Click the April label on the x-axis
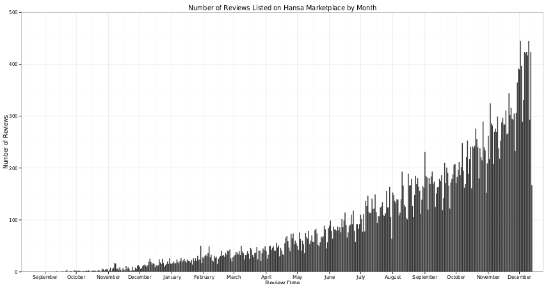 tap(266, 277)
